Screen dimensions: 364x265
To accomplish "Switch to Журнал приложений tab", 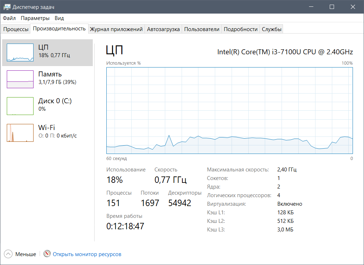I will pos(116,29).
